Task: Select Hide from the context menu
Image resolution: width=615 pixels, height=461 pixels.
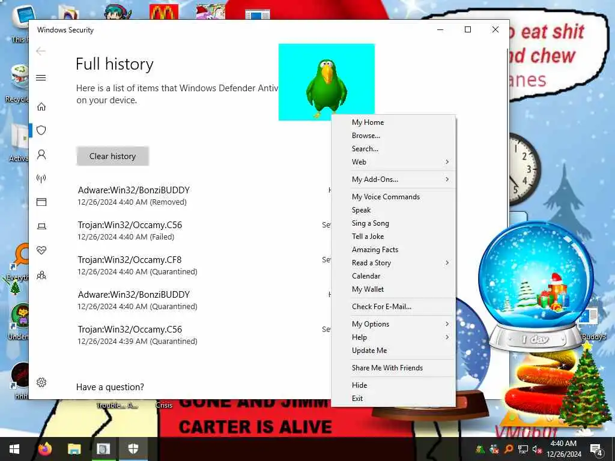Action: tap(393, 385)
